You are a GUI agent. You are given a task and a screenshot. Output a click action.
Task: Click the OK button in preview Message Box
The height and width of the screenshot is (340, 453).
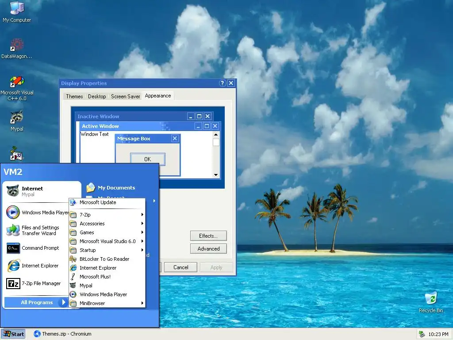(x=148, y=159)
